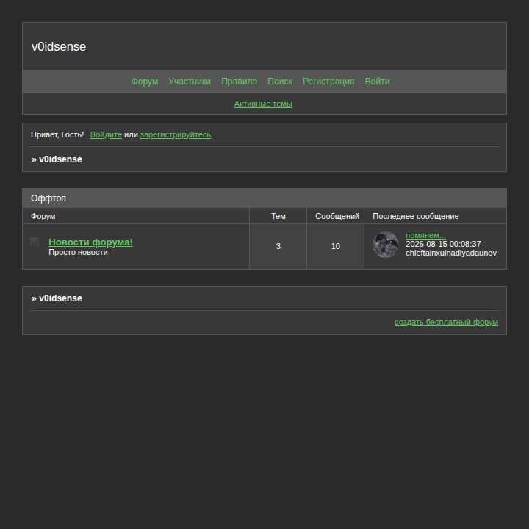Go to the Участники page
Viewport: 529px width, 529px height.
coord(190,82)
